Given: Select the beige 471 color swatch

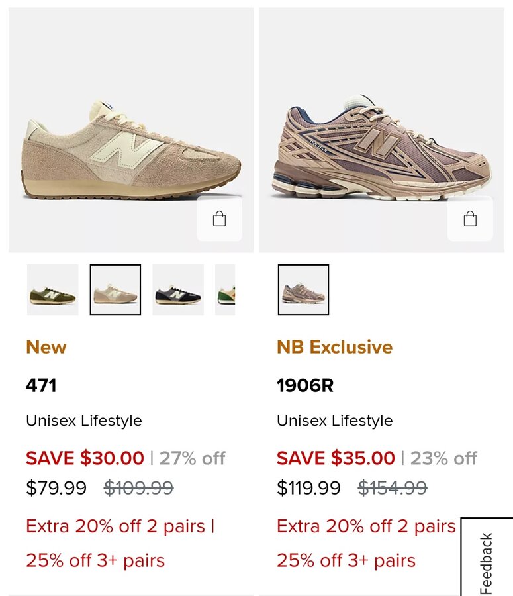Looking at the screenshot, I should click(115, 290).
